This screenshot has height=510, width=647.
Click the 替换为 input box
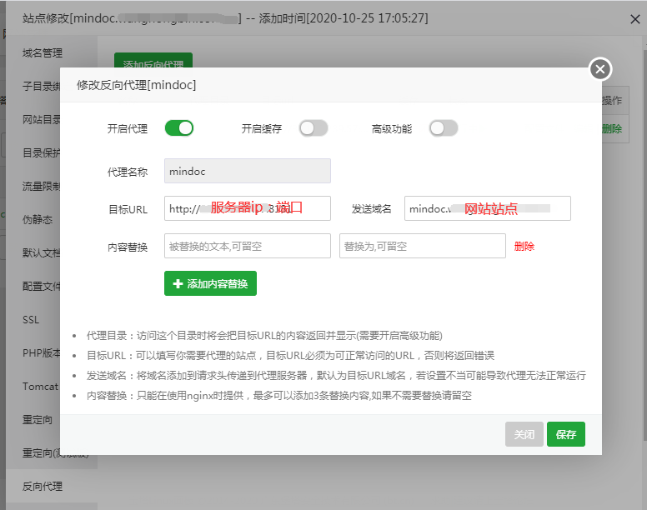(422, 246)
